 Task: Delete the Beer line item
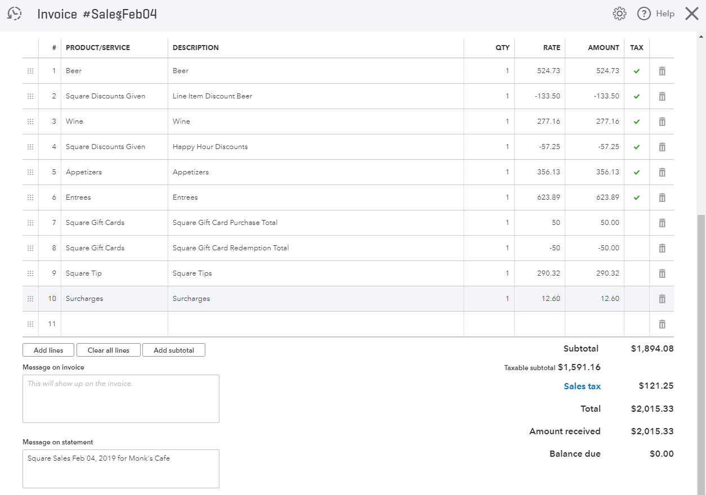pos(662,71)
